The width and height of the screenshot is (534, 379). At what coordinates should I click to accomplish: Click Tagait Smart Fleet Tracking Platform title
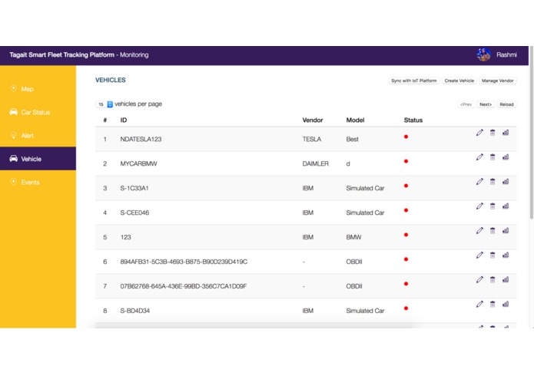(61, 54)
